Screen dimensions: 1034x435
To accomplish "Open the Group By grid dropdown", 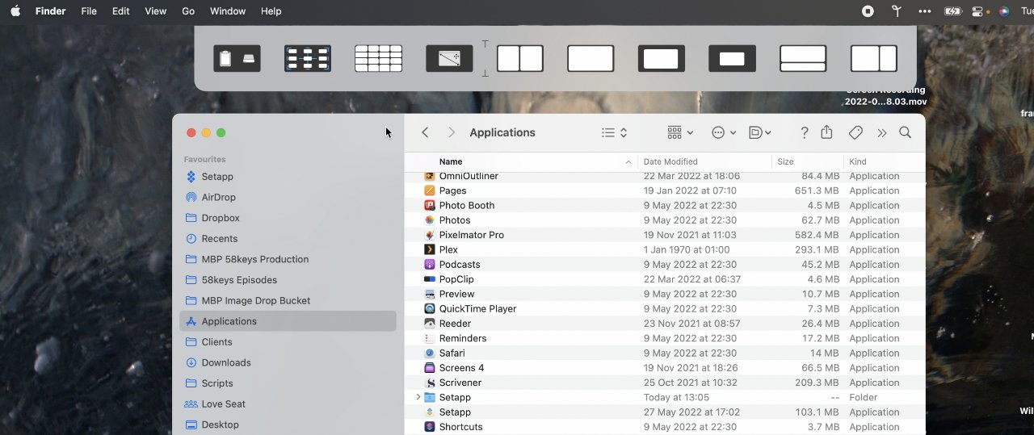I will coord(680,132).
